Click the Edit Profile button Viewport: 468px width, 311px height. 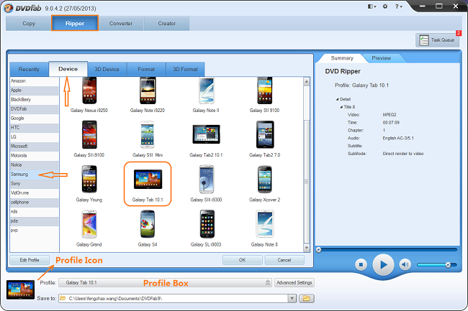coord(30,260)
